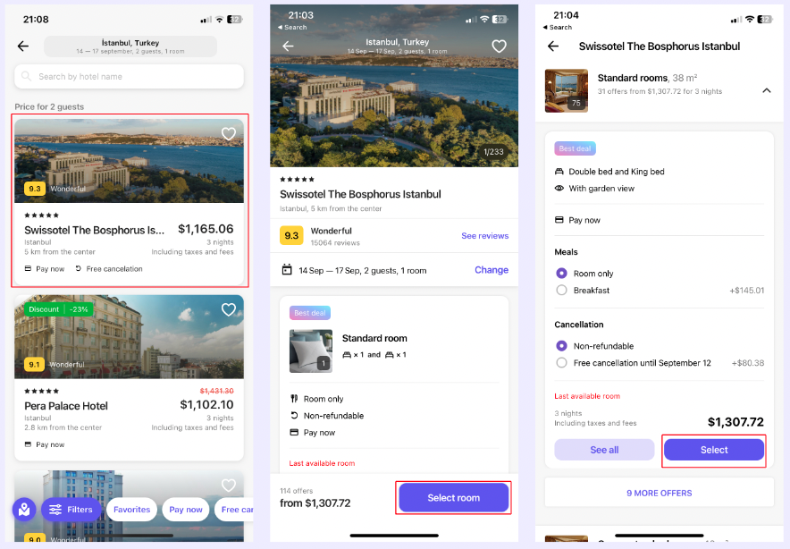Apply Pay now filter chip
The image size is (790, 549).
tap(185, 510)
